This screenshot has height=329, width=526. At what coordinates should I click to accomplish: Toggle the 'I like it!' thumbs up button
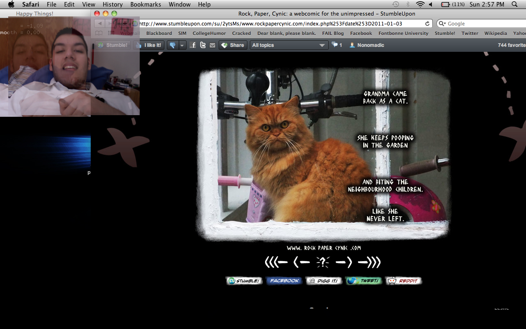(x=149, y=45)
